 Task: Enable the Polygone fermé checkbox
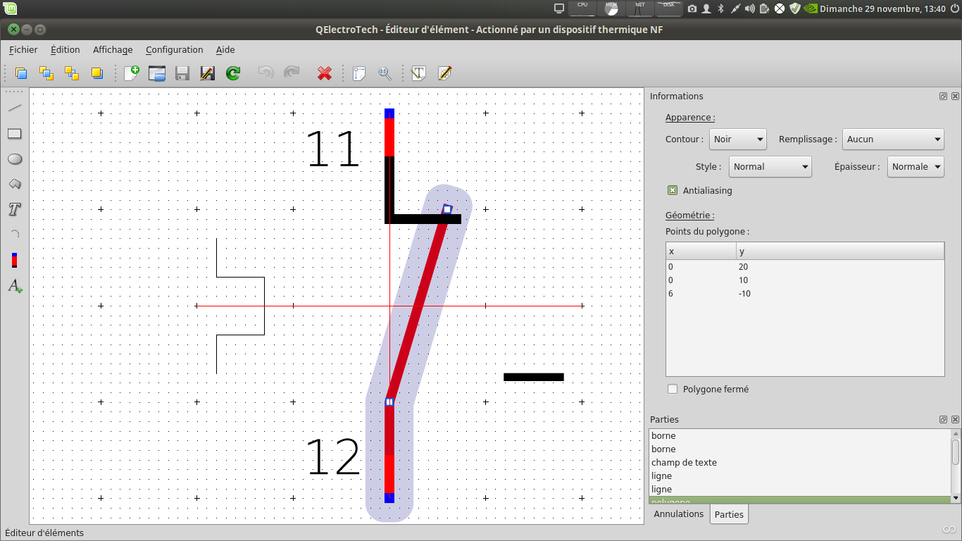673,389
